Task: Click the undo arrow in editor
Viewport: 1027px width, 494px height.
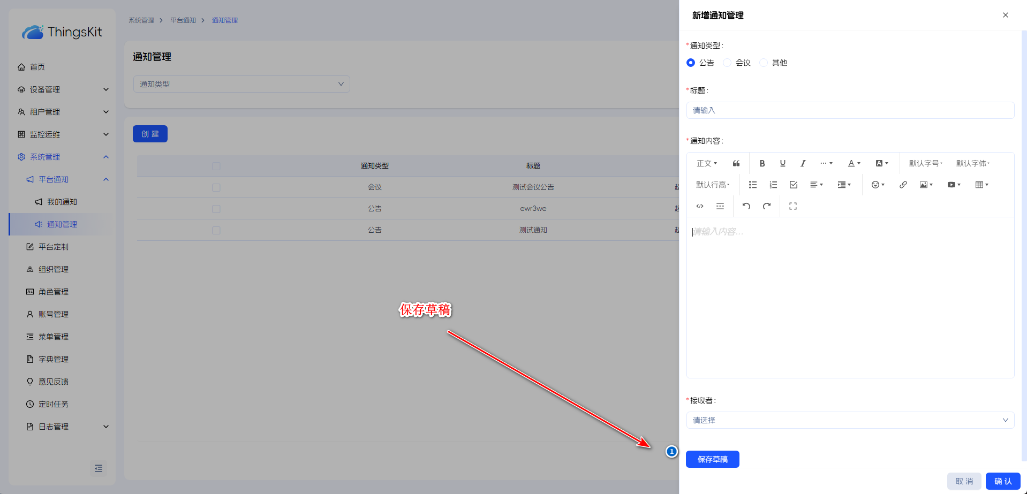Action: pyautogui.click(x=746, y=206)
